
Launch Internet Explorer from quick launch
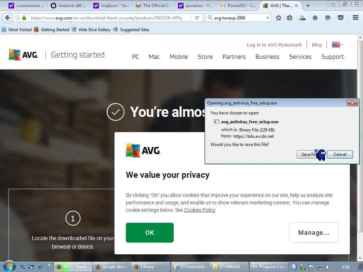coord(40,267)
